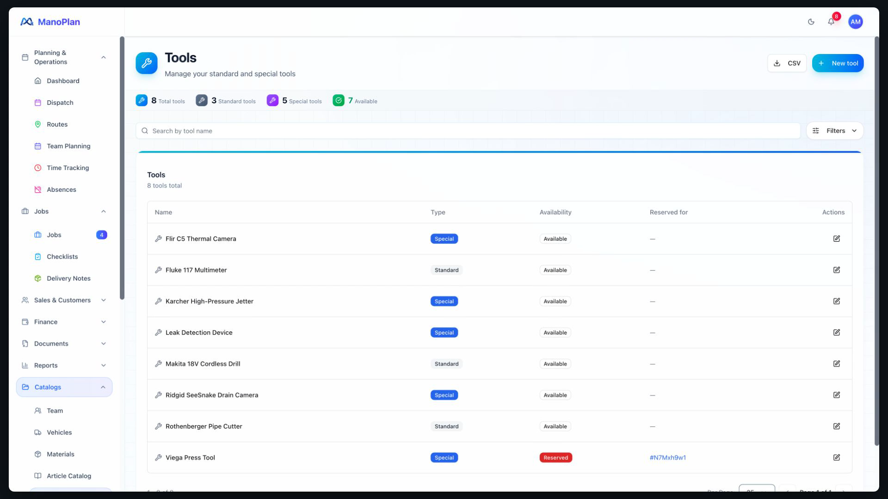Screen dimensions: 888x499
Task: Click Special badge for Flir C5 Thermal Camera
Action: (444, 239)
